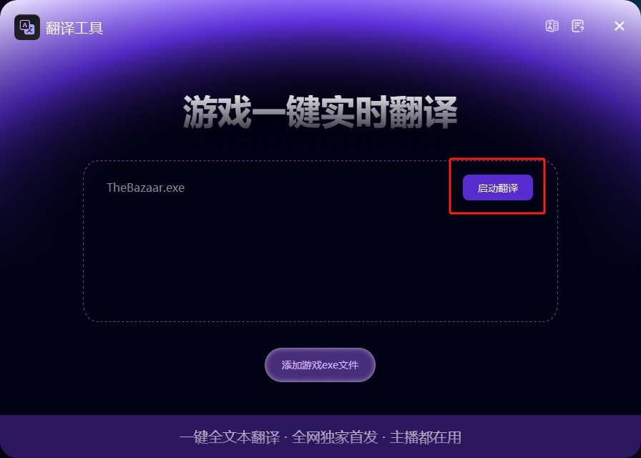
Task: Click the purple footer slogan bar
Action: (320, 437)
